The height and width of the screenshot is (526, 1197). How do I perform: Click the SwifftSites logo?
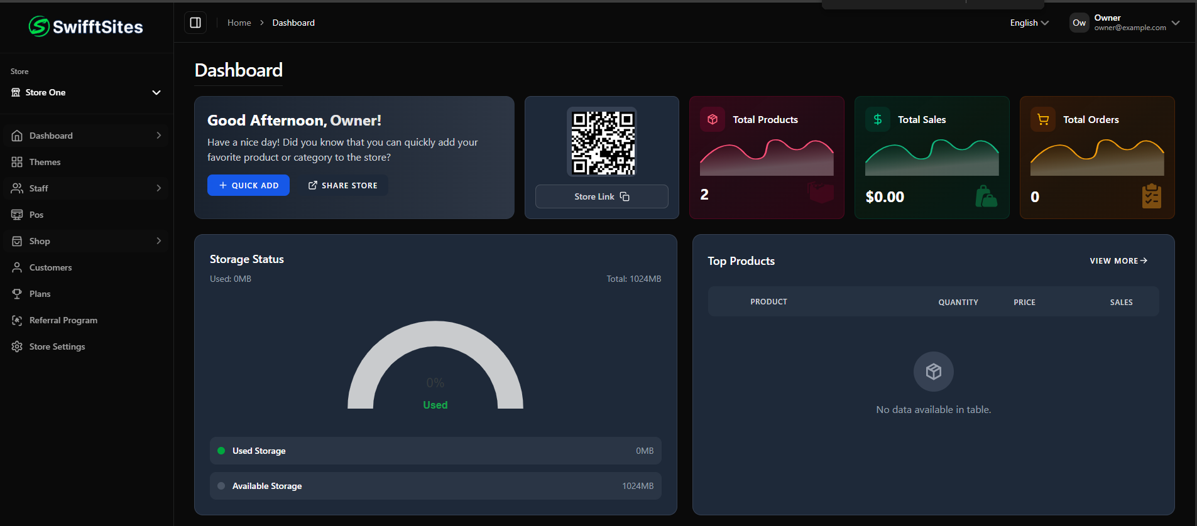[86, 26]
